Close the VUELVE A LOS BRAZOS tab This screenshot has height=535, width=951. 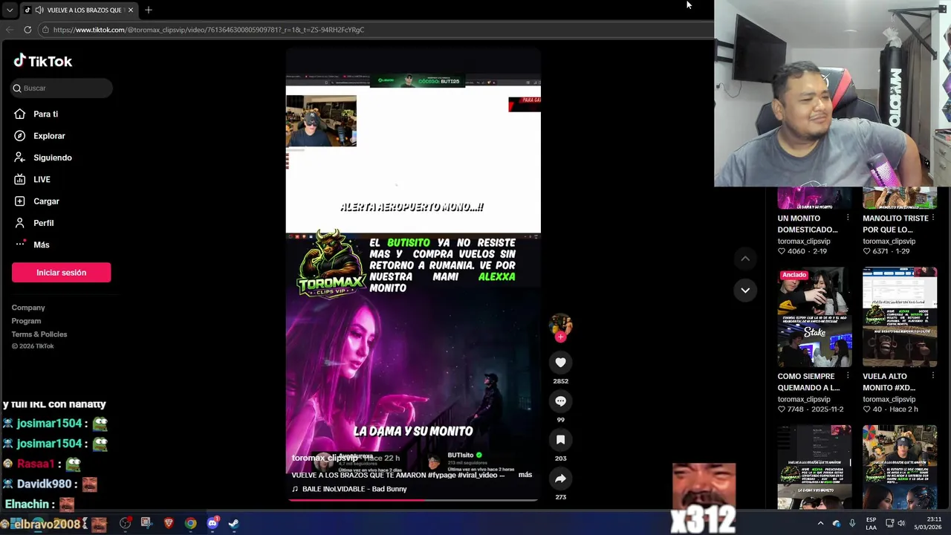[130, 10]
